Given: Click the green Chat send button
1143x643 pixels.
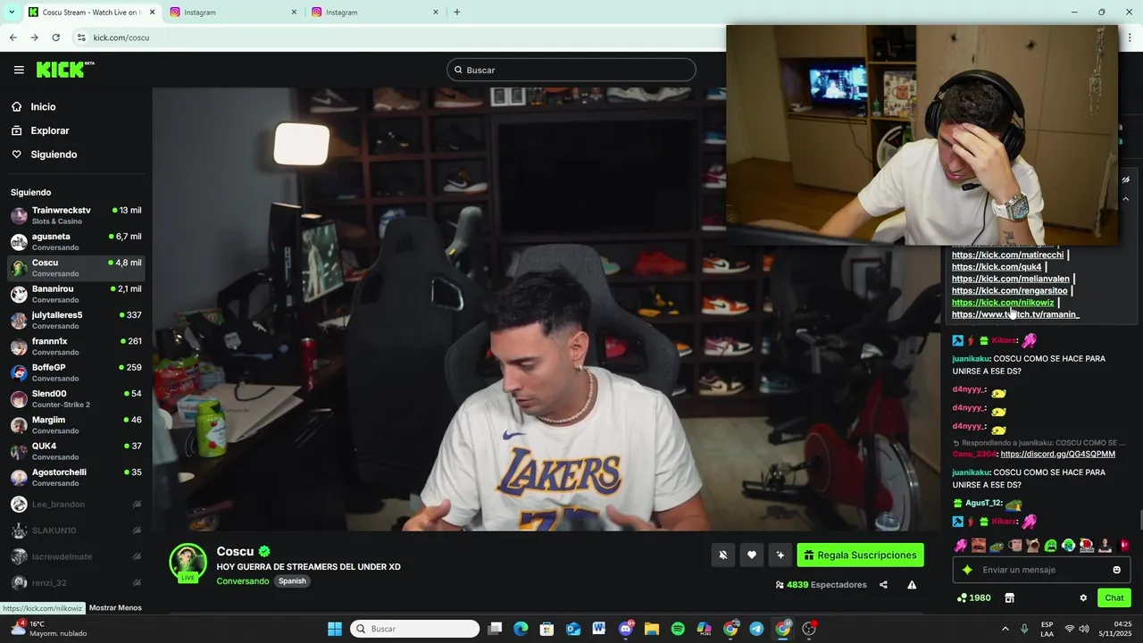Looking at the screenshot, I should (x=1114, y=598).
